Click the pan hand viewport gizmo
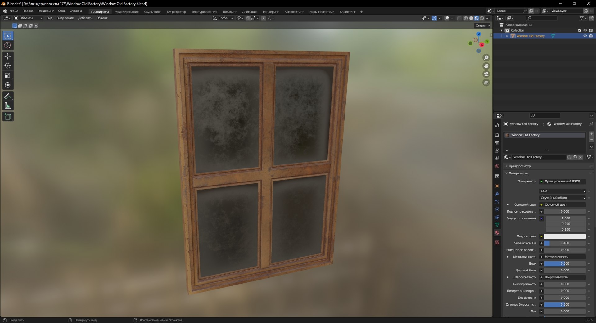The height and width of the screenshot is (323, 596). 486,66
